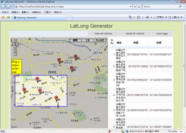Click the 大连站 railway station icon

tap(95, 53)
